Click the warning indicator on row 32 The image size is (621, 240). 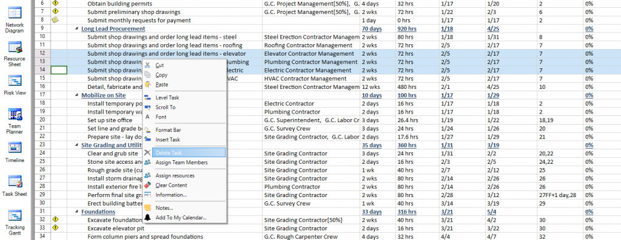click(55, 219)
